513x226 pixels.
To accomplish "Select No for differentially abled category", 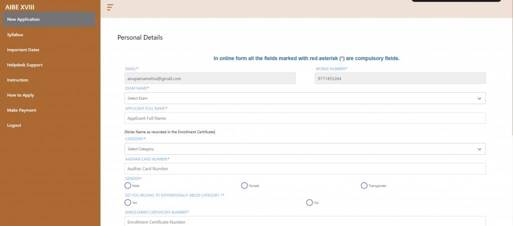I will pos(309,202).
